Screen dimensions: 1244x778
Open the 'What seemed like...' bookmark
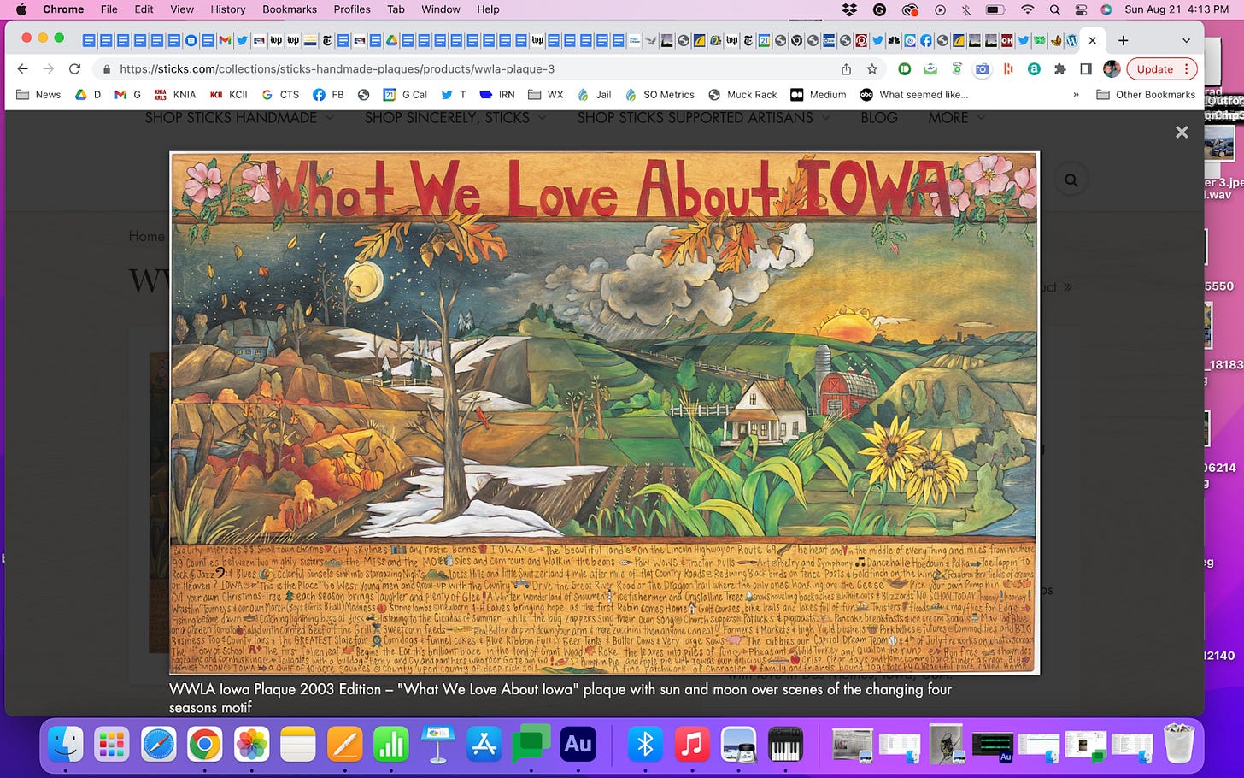914,95
